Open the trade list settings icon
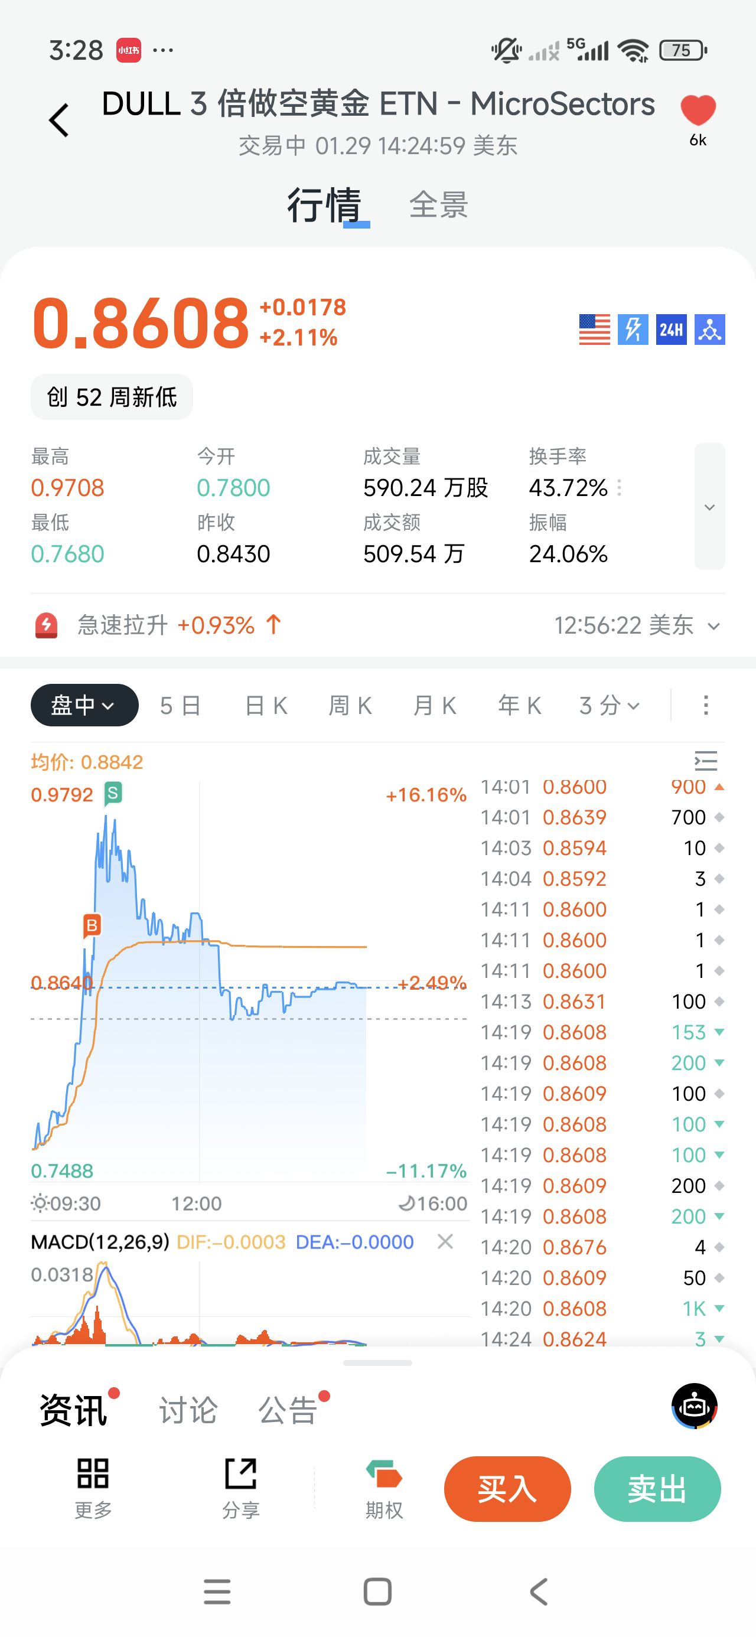 [x=706, y=760]
